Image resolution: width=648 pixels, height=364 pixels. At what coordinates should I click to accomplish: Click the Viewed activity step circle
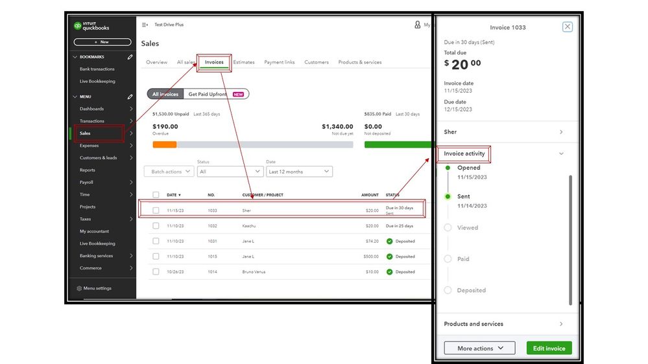448,227
